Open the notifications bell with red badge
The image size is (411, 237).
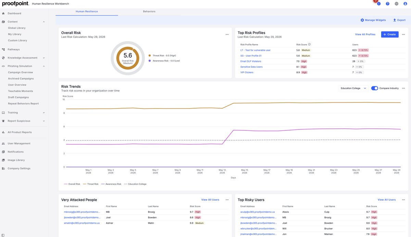(x=378, y=3)
